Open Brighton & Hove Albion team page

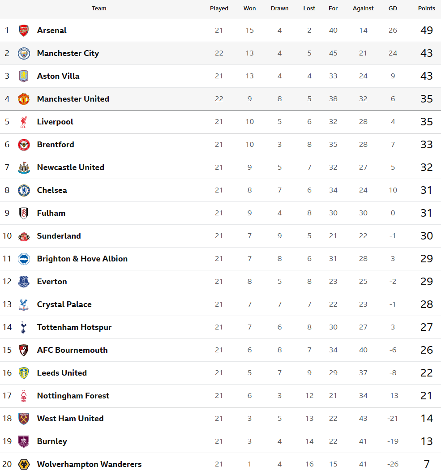tap(82, 259)
